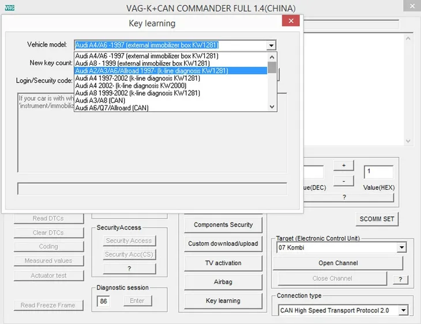Click the progress bar in Key learning dialog
This screenshot has height=324, width=421.
pyautogui.click(x=152, y=189)
